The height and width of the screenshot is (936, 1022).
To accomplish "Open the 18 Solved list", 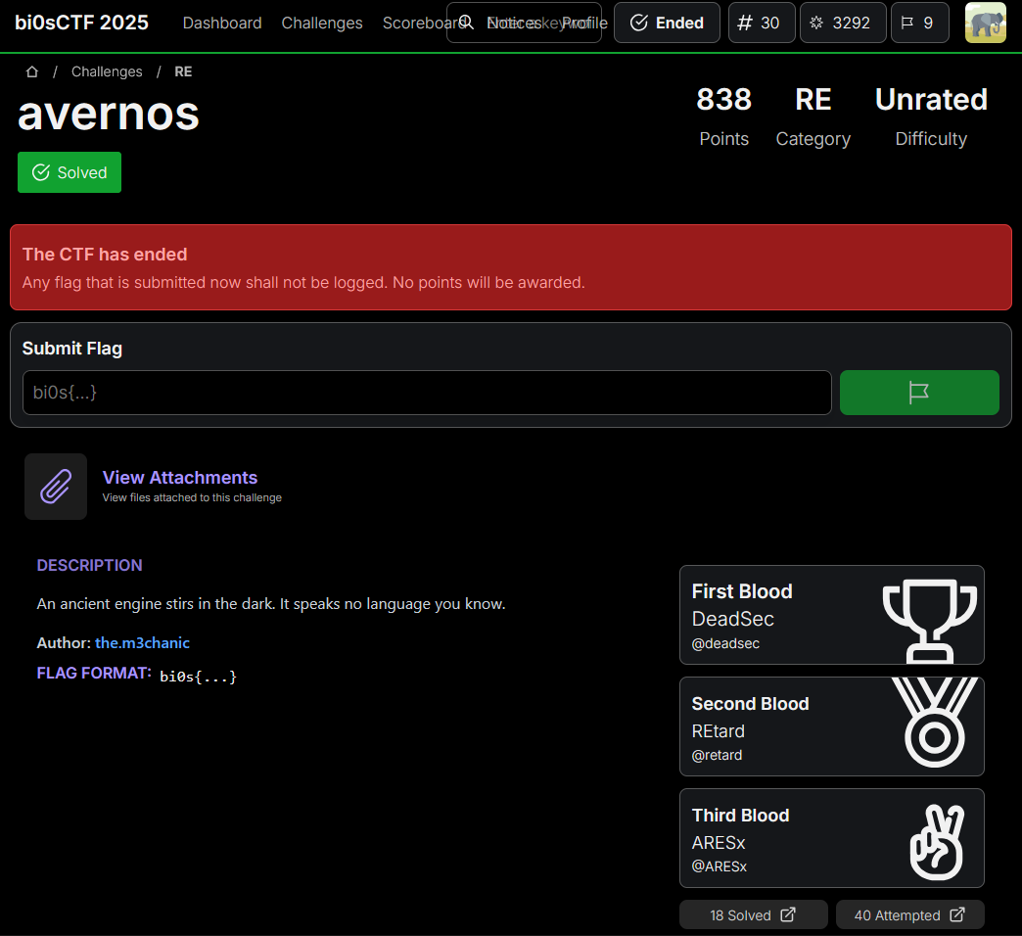I will 753,915.
